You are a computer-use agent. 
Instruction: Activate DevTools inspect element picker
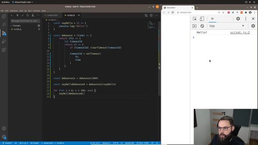coord(195,19)
